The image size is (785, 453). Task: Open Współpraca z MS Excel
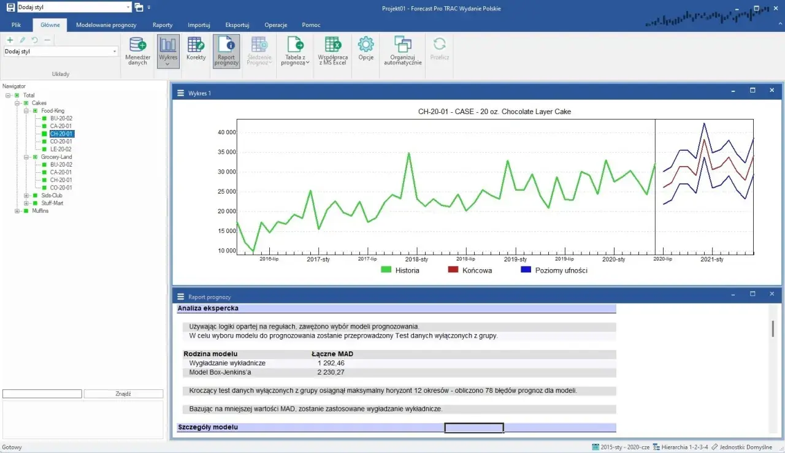coord(333,51)
